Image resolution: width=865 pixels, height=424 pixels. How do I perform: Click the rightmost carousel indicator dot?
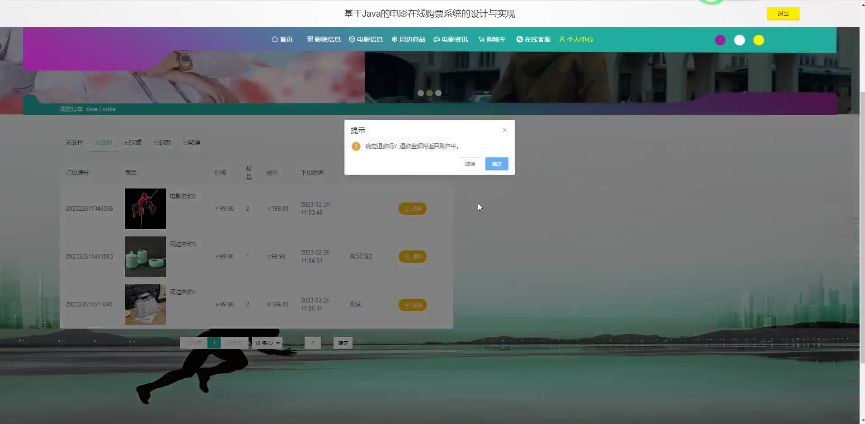tap(438, 93)
